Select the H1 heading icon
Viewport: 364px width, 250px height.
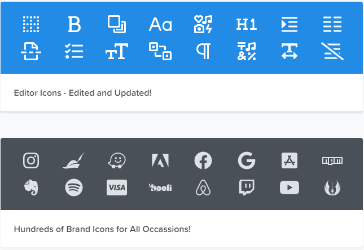pos(247,24)
